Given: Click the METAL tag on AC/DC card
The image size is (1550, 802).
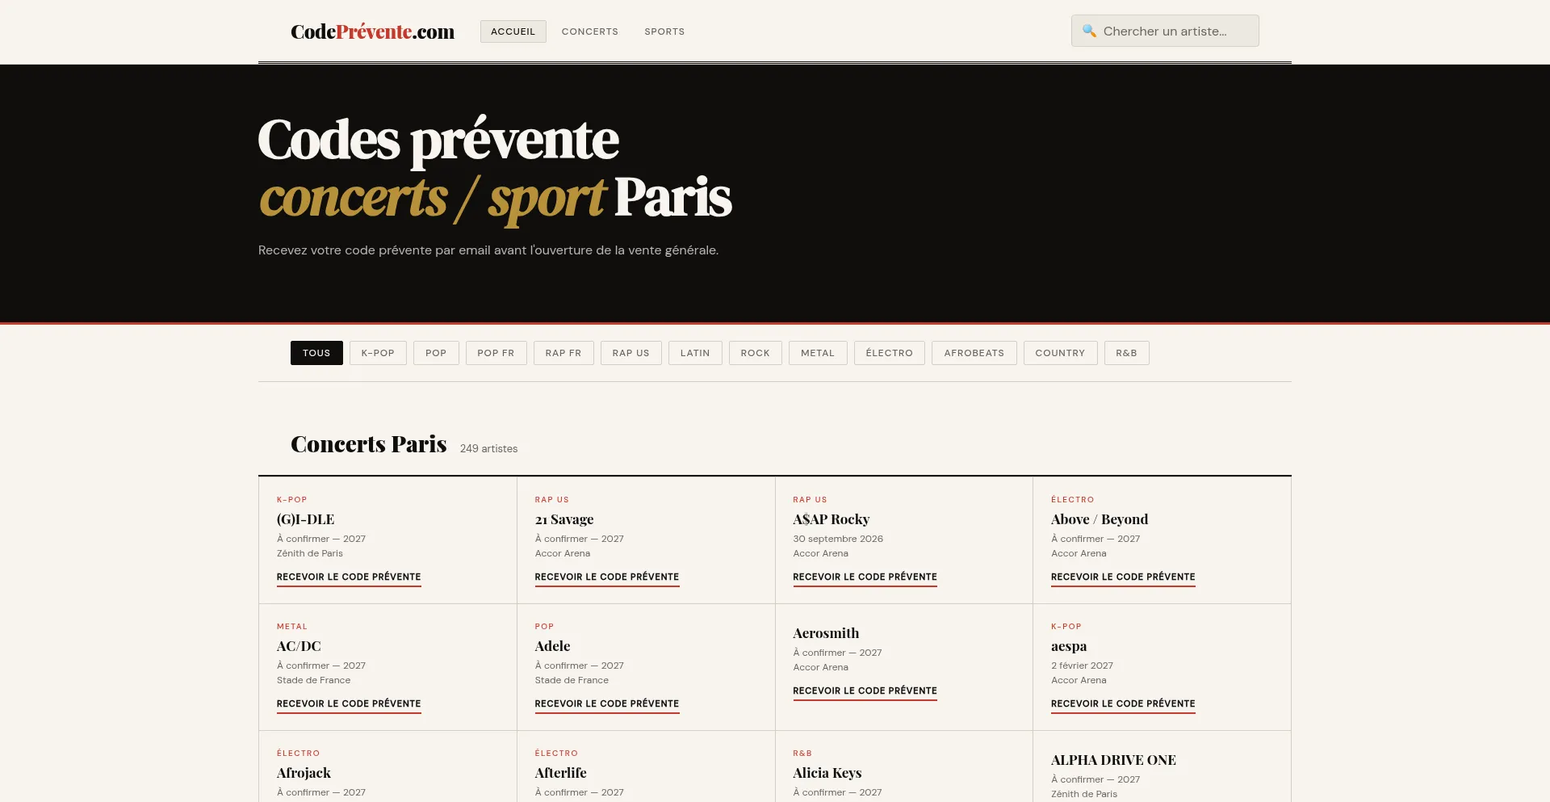Looking at the screenshot, I should point(291,627).
